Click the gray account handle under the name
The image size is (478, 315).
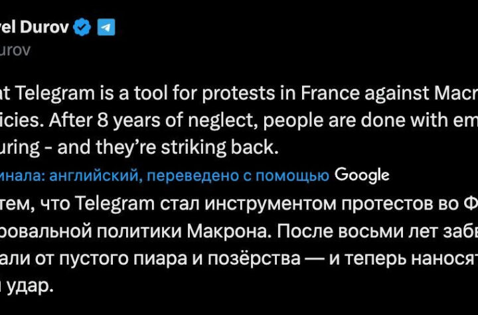point(15,50)
